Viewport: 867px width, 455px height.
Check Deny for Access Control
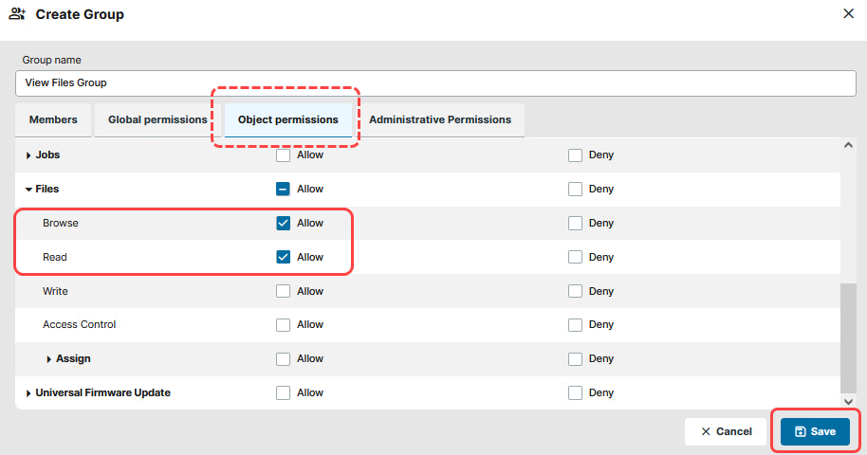tap(575, 325)
